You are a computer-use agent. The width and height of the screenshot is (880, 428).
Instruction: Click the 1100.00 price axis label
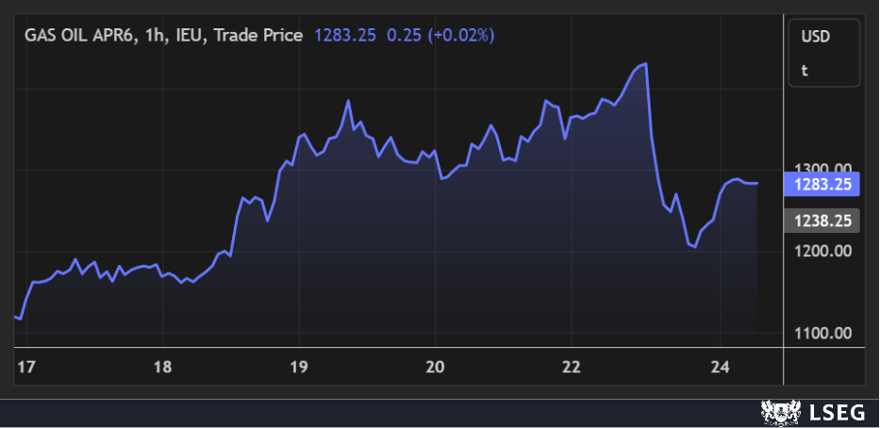pyautogui.click(x=824, y=333)
